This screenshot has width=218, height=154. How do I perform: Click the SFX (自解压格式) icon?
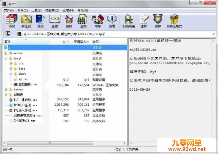click(x=174, y=21)
